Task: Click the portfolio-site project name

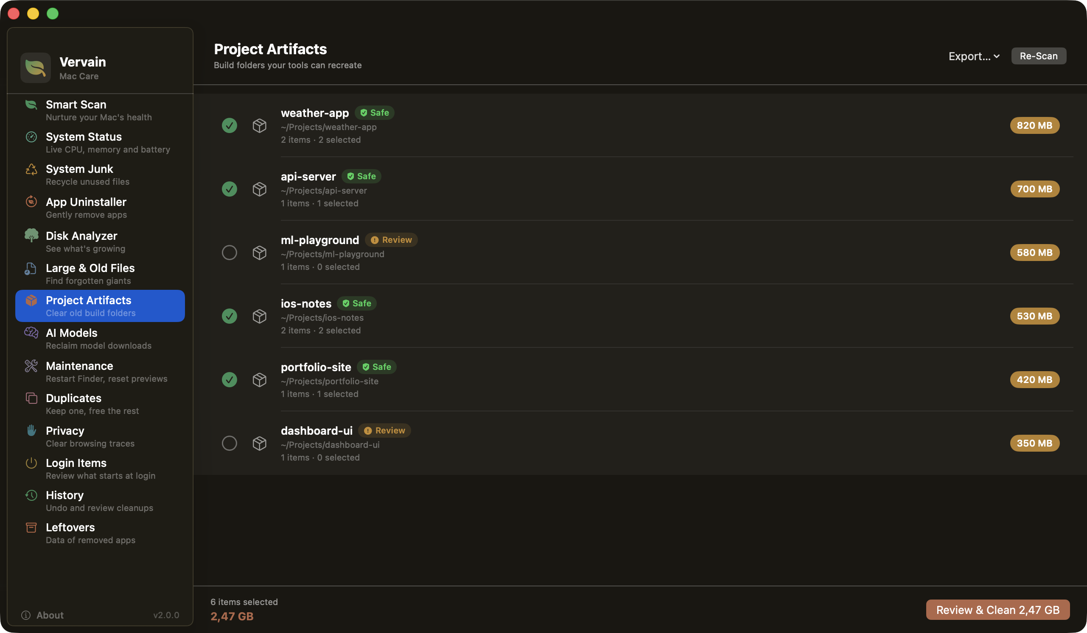Action: coord(316,367)
